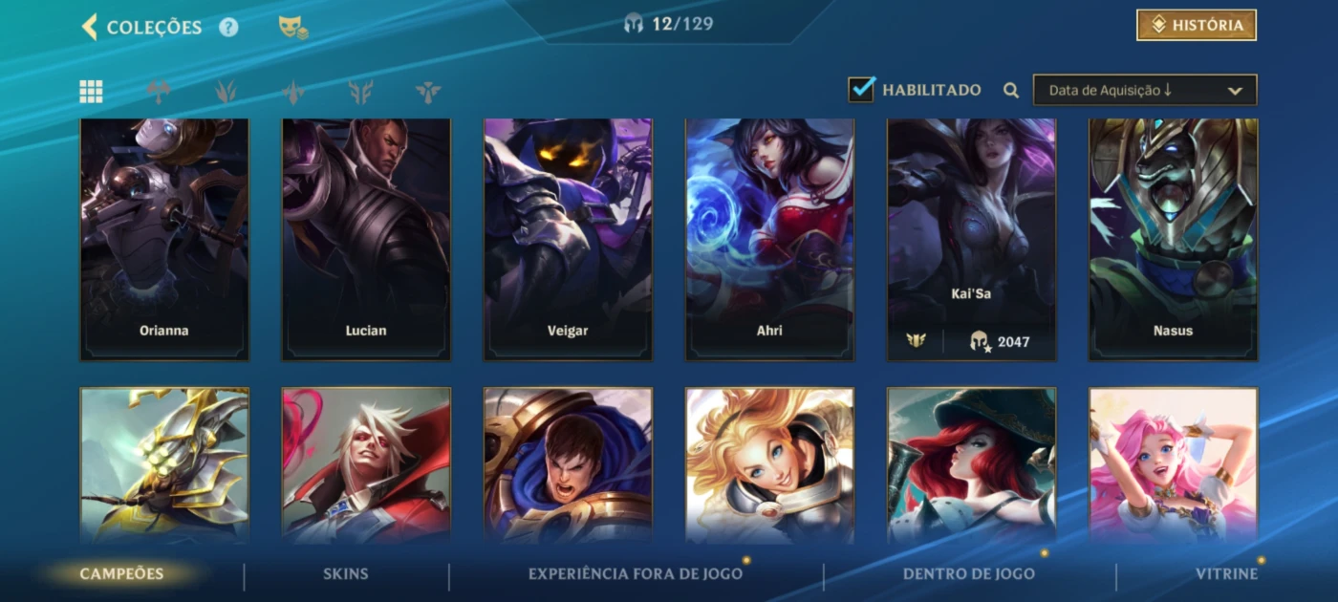Image resolution: width=1338 pixels, height=602 pixels.
Task: Switch to the Dentro de Jogo tab
Action: pyautogui.click(x=969, y=574)
